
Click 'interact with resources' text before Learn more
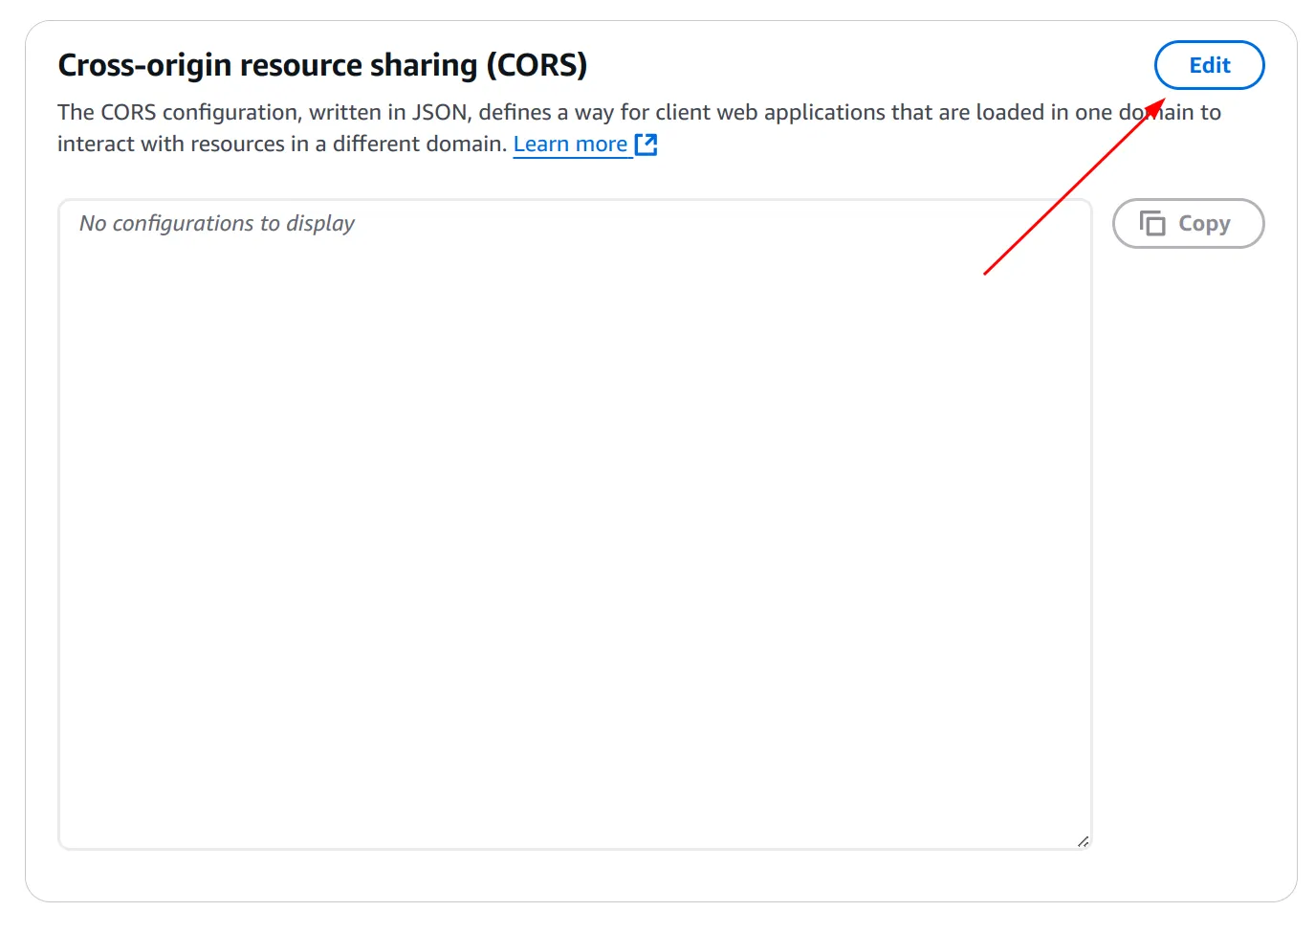coord(170,144)
